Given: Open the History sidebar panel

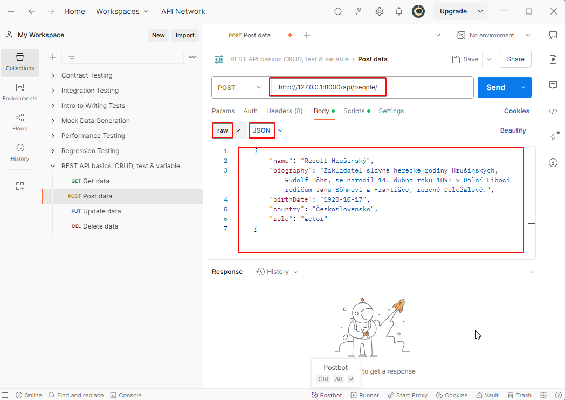Looking at the screenshot, I should click(20, 153).
